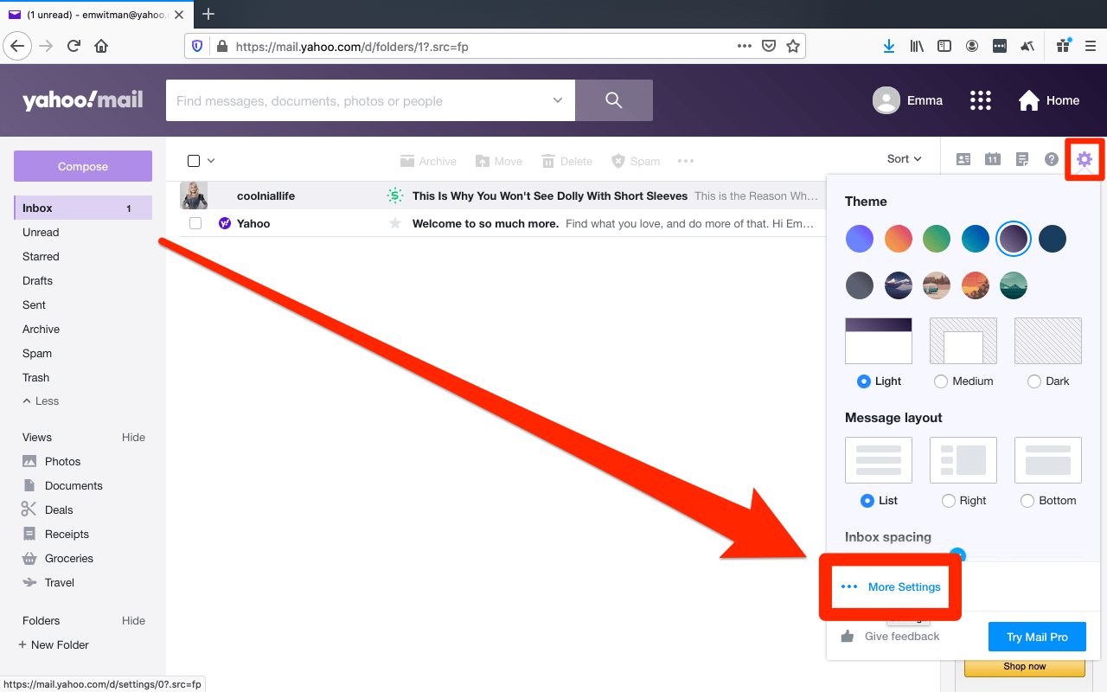
Task: Open the settings gear icon
Action: [x=1085, y=159]
